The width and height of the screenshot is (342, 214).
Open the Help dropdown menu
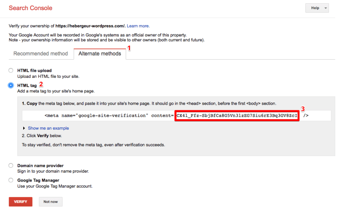tap(316, 8)
